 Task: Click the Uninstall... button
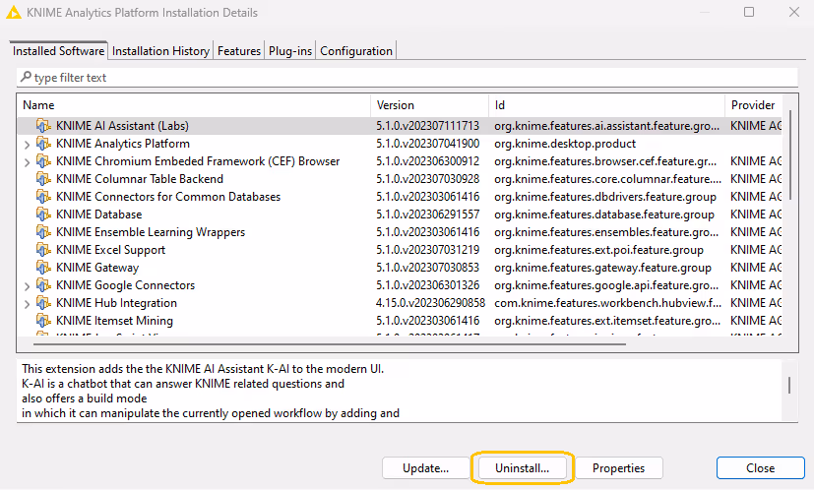(522, 467)
